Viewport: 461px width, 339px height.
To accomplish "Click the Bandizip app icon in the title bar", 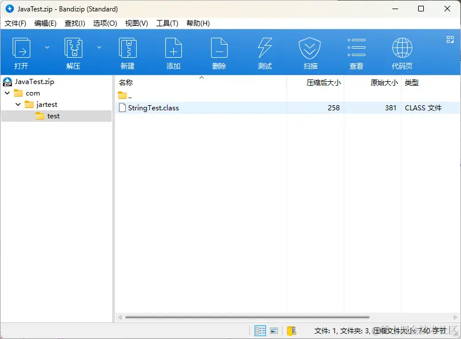I will point(10,9).
